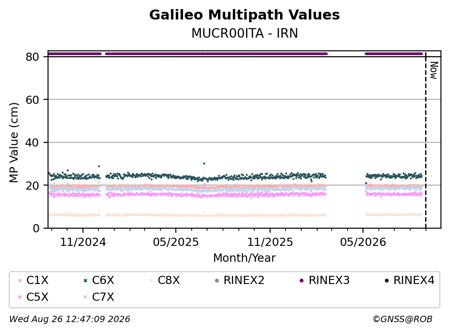Click the Month/Year axis label

245,258
